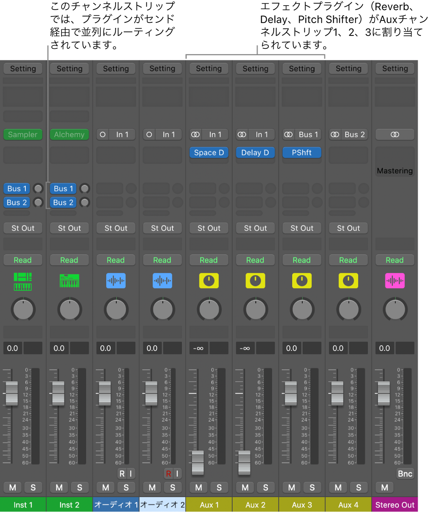Click Inst 1's green keyboard instrument icon
This screenshot has width=429, height=512.
pos(23,281)
